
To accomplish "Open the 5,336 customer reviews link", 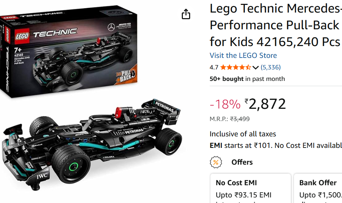I will click(x=271, y=67).
